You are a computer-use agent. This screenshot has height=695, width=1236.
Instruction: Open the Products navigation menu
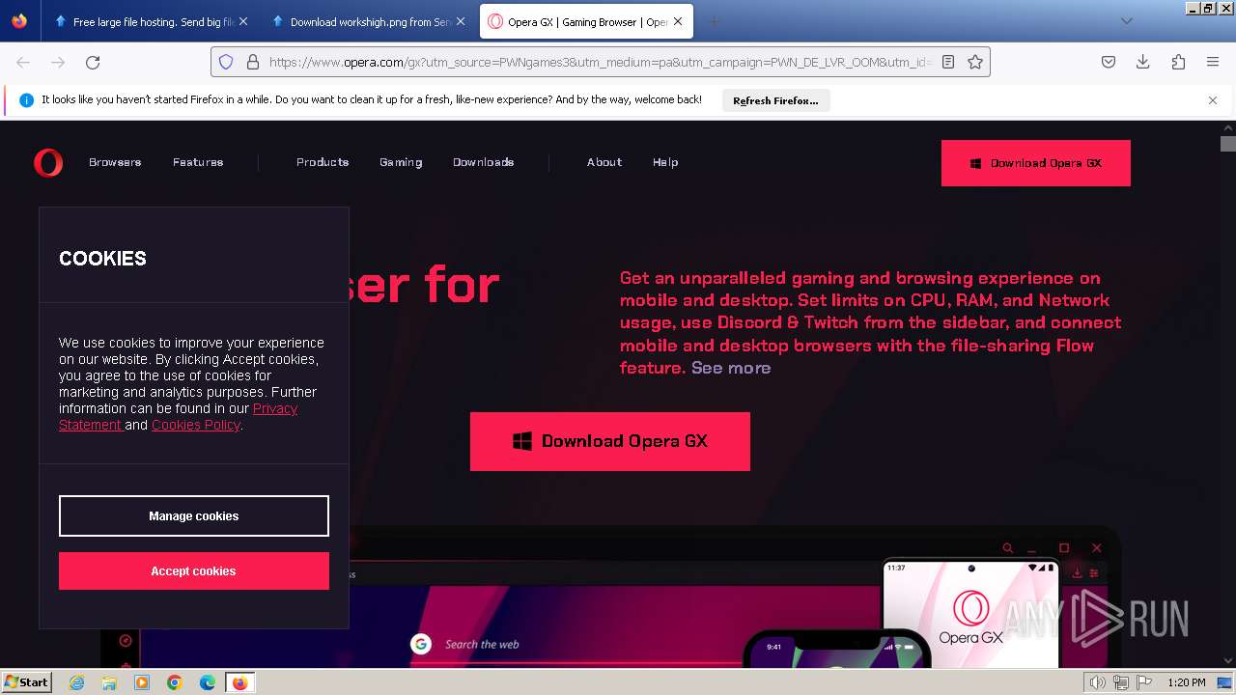coord(323,162)
